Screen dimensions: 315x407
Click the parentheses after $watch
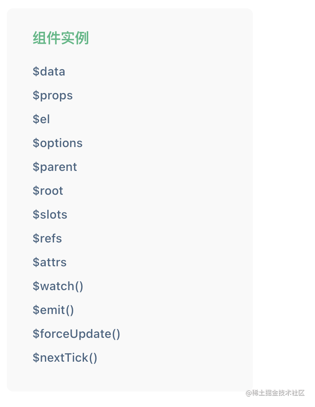78,286
